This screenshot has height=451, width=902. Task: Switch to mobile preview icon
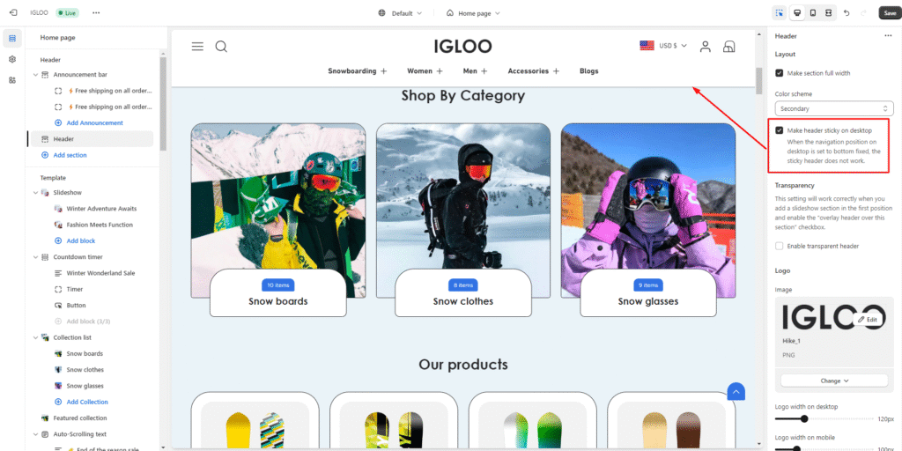point(813,12)
